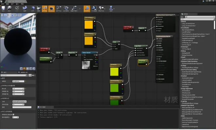
Task: Collapse the Texture Sample node arrow
Action: pyautogui.click(x=97, y=53)
